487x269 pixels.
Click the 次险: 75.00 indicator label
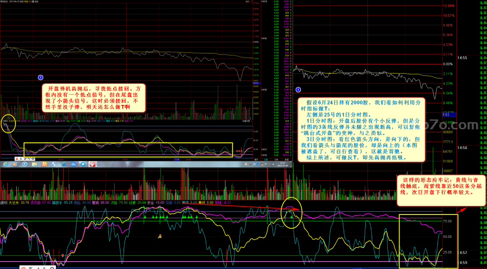click(x=119, y=203)
